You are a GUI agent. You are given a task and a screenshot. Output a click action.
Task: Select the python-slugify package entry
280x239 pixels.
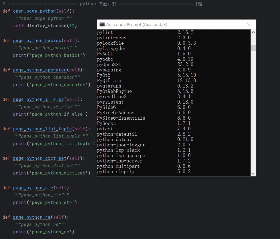(116, 171)
